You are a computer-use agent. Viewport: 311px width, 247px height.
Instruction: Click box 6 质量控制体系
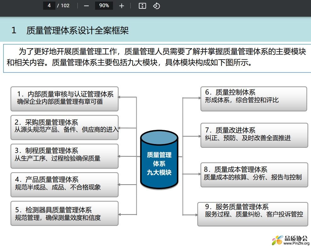tap(254, 99)
